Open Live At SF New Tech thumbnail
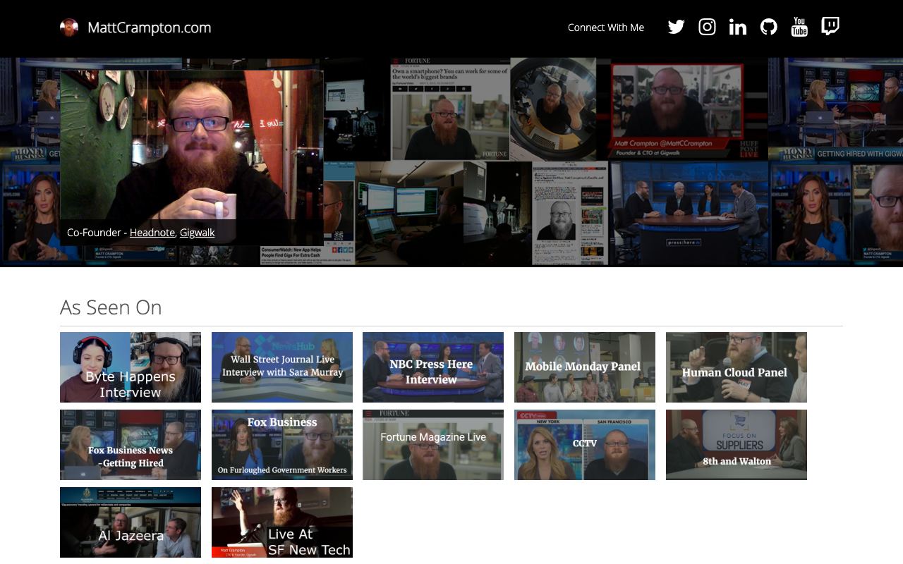This screenshot has height=564, width=903. coord(282,522)
